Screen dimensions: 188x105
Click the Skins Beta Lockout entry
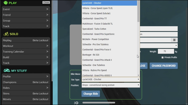tap(26, 93)
